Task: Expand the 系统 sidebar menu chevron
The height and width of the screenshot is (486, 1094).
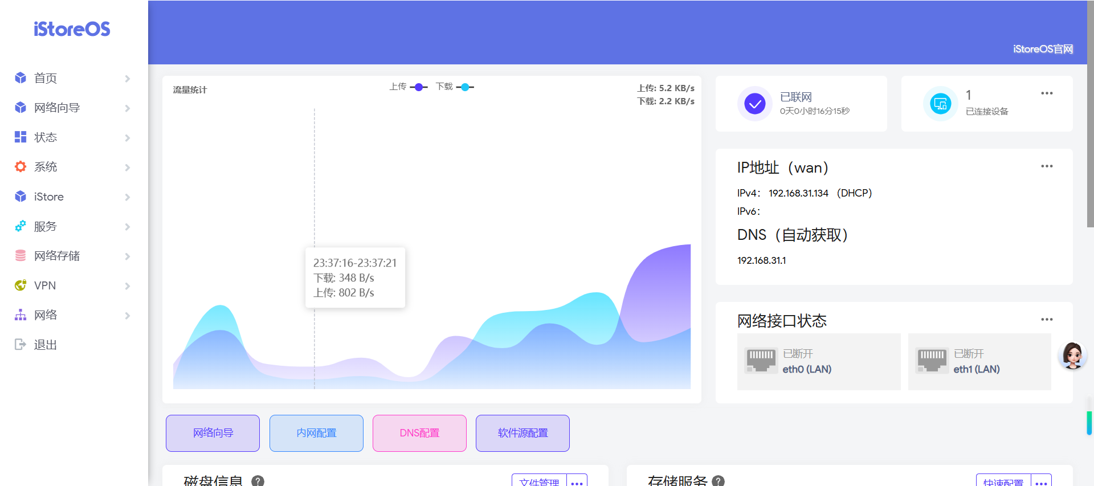Action: click(x=128, y=168)
